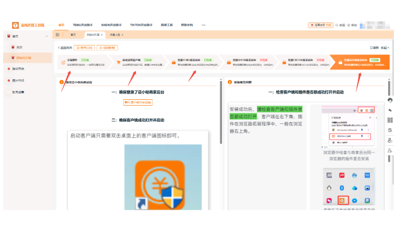
Task: Collapse the 首页 group chevron in sidebar
Action: [x=47, y=36]
